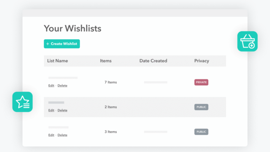Click the PUBLIC badge on the 2 Items row
The height and width of the screenshot is (152, 270).
pyautogui.click(x=201, y=107)
